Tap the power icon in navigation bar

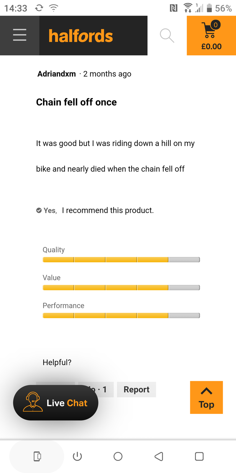(77, 456)
